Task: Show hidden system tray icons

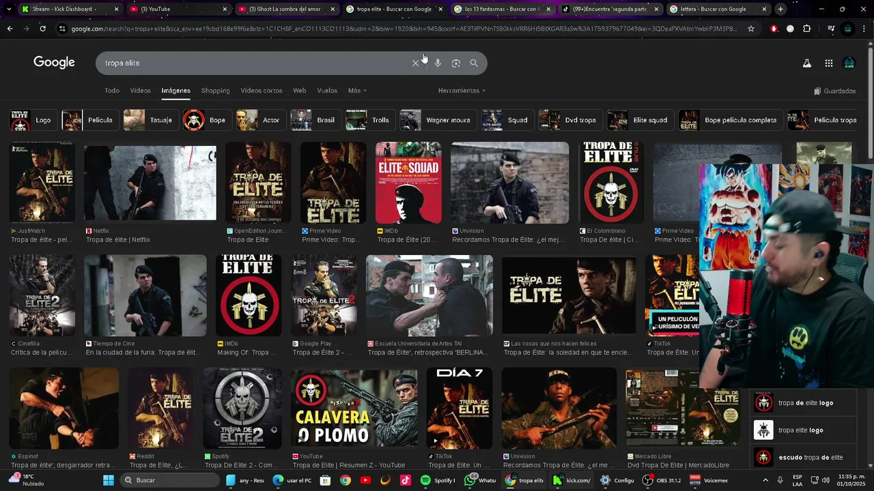Action: pyautogui.click(x=764, y=480)
